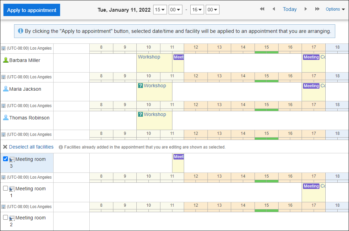Open Thomas Robinson's user profile link

29,118
